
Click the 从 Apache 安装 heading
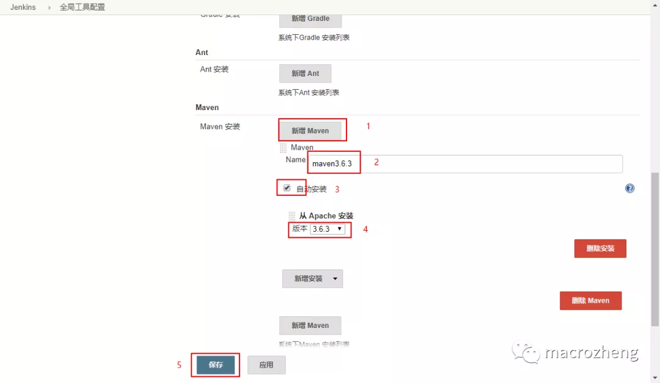[326, 216]
